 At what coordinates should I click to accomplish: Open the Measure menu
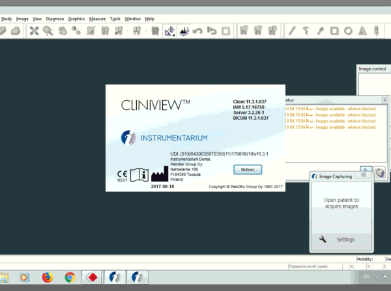click(x=97, y=19)
